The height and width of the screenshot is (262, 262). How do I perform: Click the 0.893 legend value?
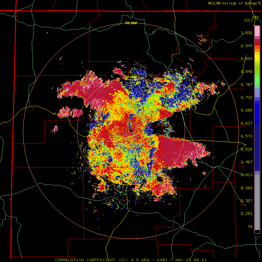pos(247,59)
